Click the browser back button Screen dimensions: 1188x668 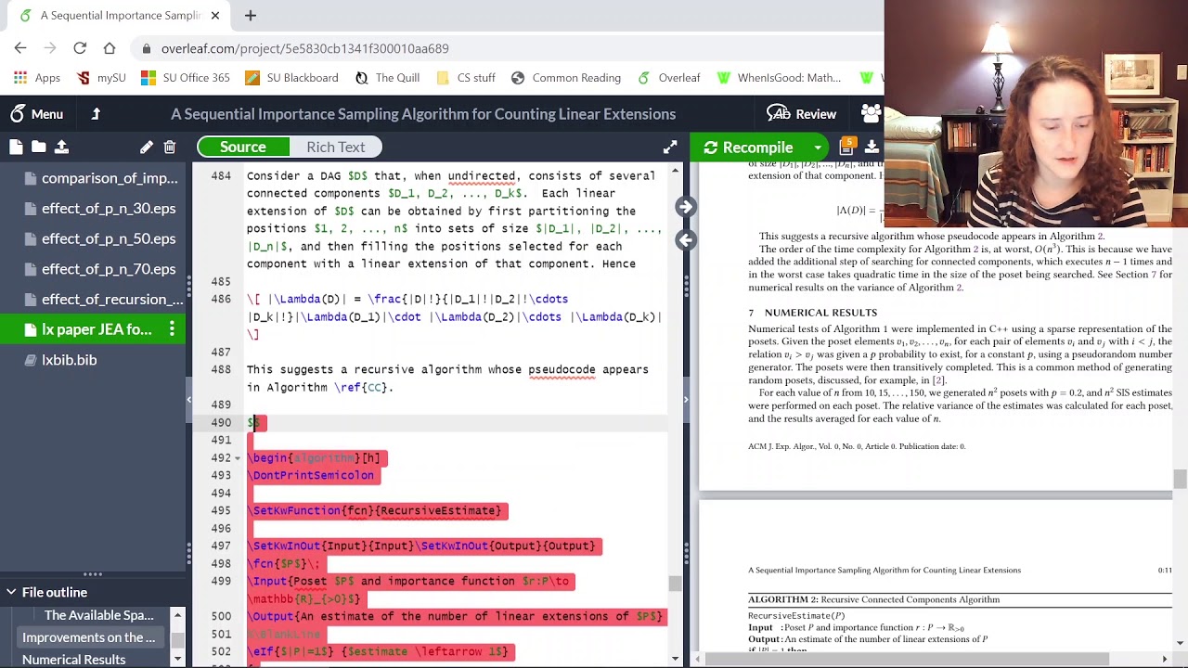tap(20, 48)
